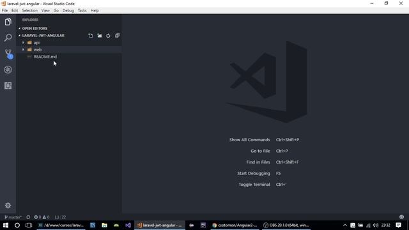Open File Explorer from the taskbar
The image size is (409, 230).
tap(104, 226)
